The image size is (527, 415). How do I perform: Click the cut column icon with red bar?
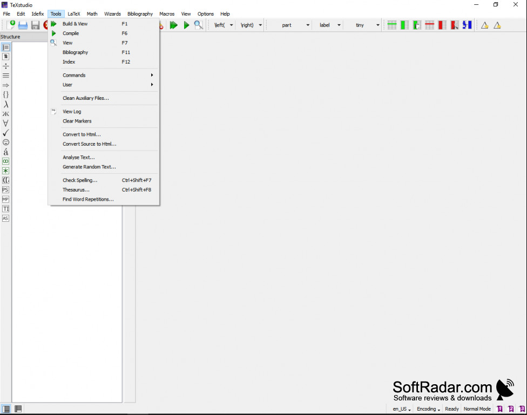click(x=455, y=25)
